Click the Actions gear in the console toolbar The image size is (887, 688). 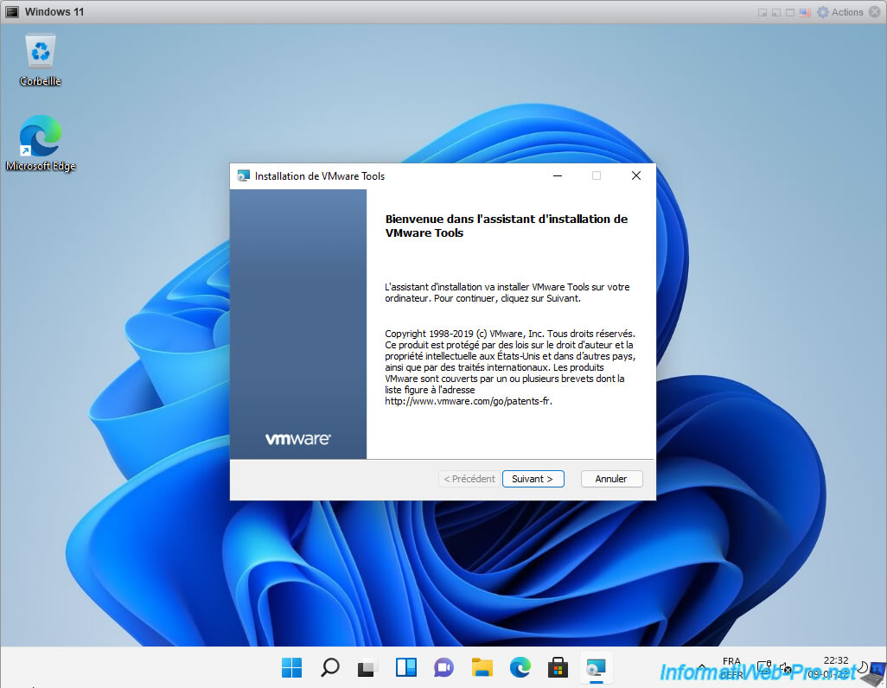tap(822, 11)
